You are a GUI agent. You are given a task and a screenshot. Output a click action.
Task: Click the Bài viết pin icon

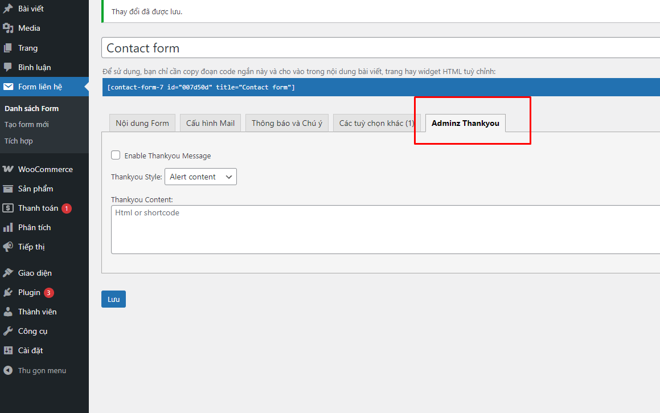tap(8, 9)
